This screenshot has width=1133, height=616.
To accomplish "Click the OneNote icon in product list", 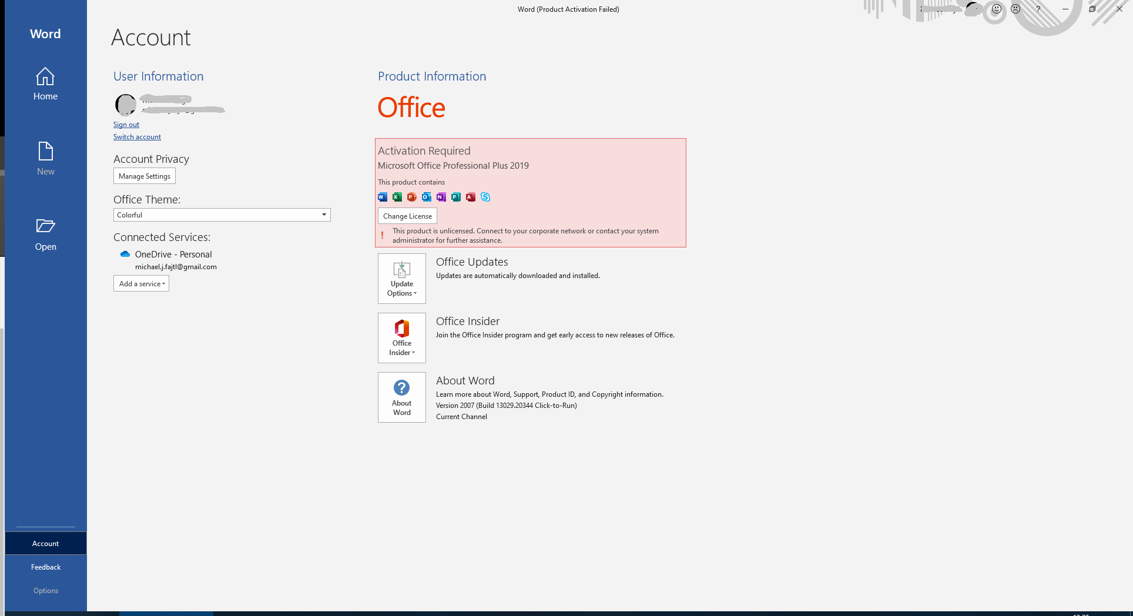I will [x=441, y=197].
